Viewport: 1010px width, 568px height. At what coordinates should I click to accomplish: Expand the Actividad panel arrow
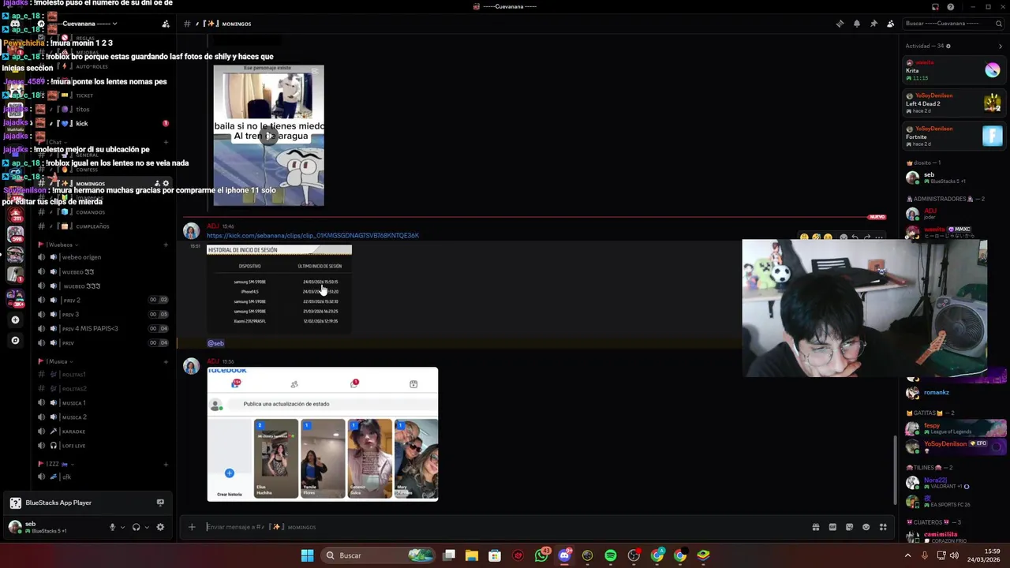point(1001,46)
